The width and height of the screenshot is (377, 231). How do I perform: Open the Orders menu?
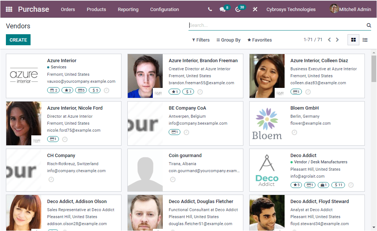(68, 10)
